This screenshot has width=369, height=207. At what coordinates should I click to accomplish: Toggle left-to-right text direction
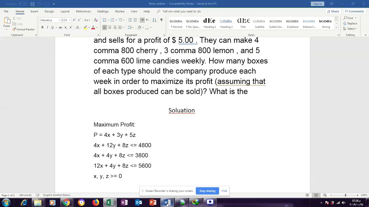pos(142,20)
